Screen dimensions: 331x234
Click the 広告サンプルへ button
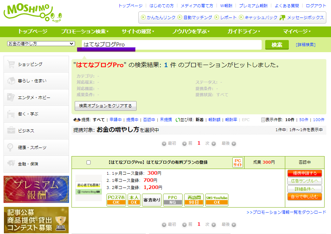click(x=305, y=181)
